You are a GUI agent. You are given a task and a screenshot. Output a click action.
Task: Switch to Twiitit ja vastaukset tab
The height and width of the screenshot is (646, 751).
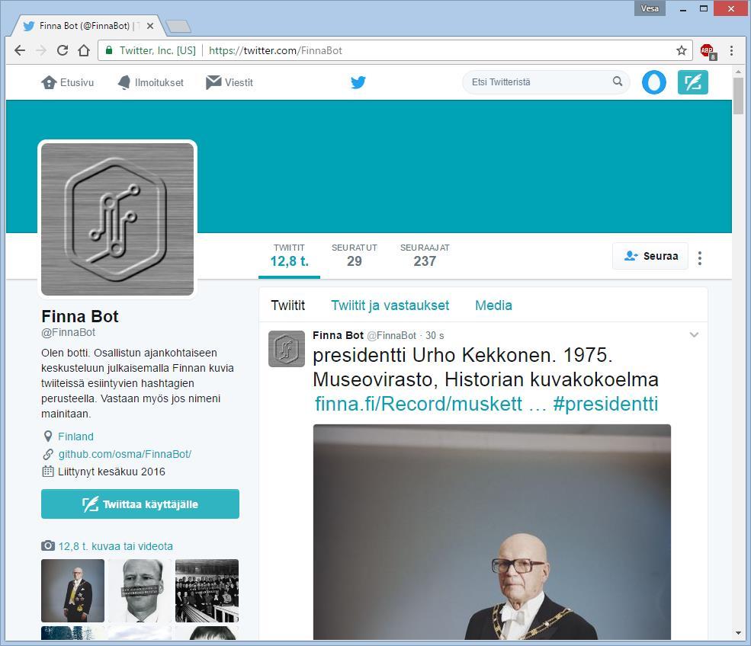pos(390,305)
